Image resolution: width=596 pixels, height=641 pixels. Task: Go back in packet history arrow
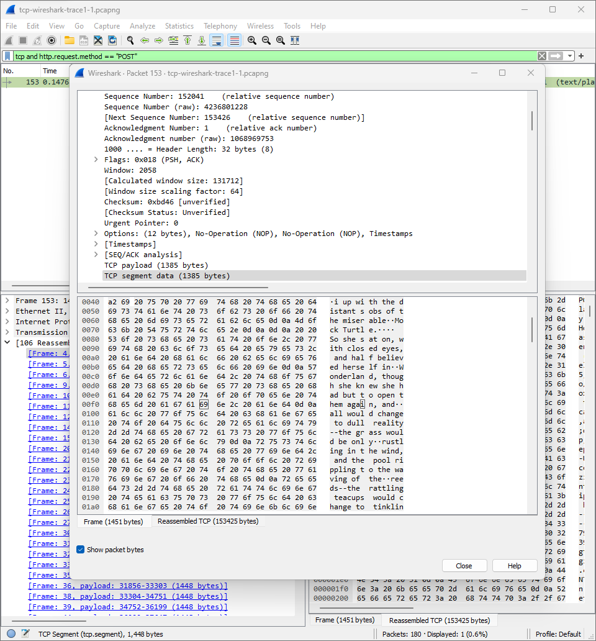(x=145, y=40)
